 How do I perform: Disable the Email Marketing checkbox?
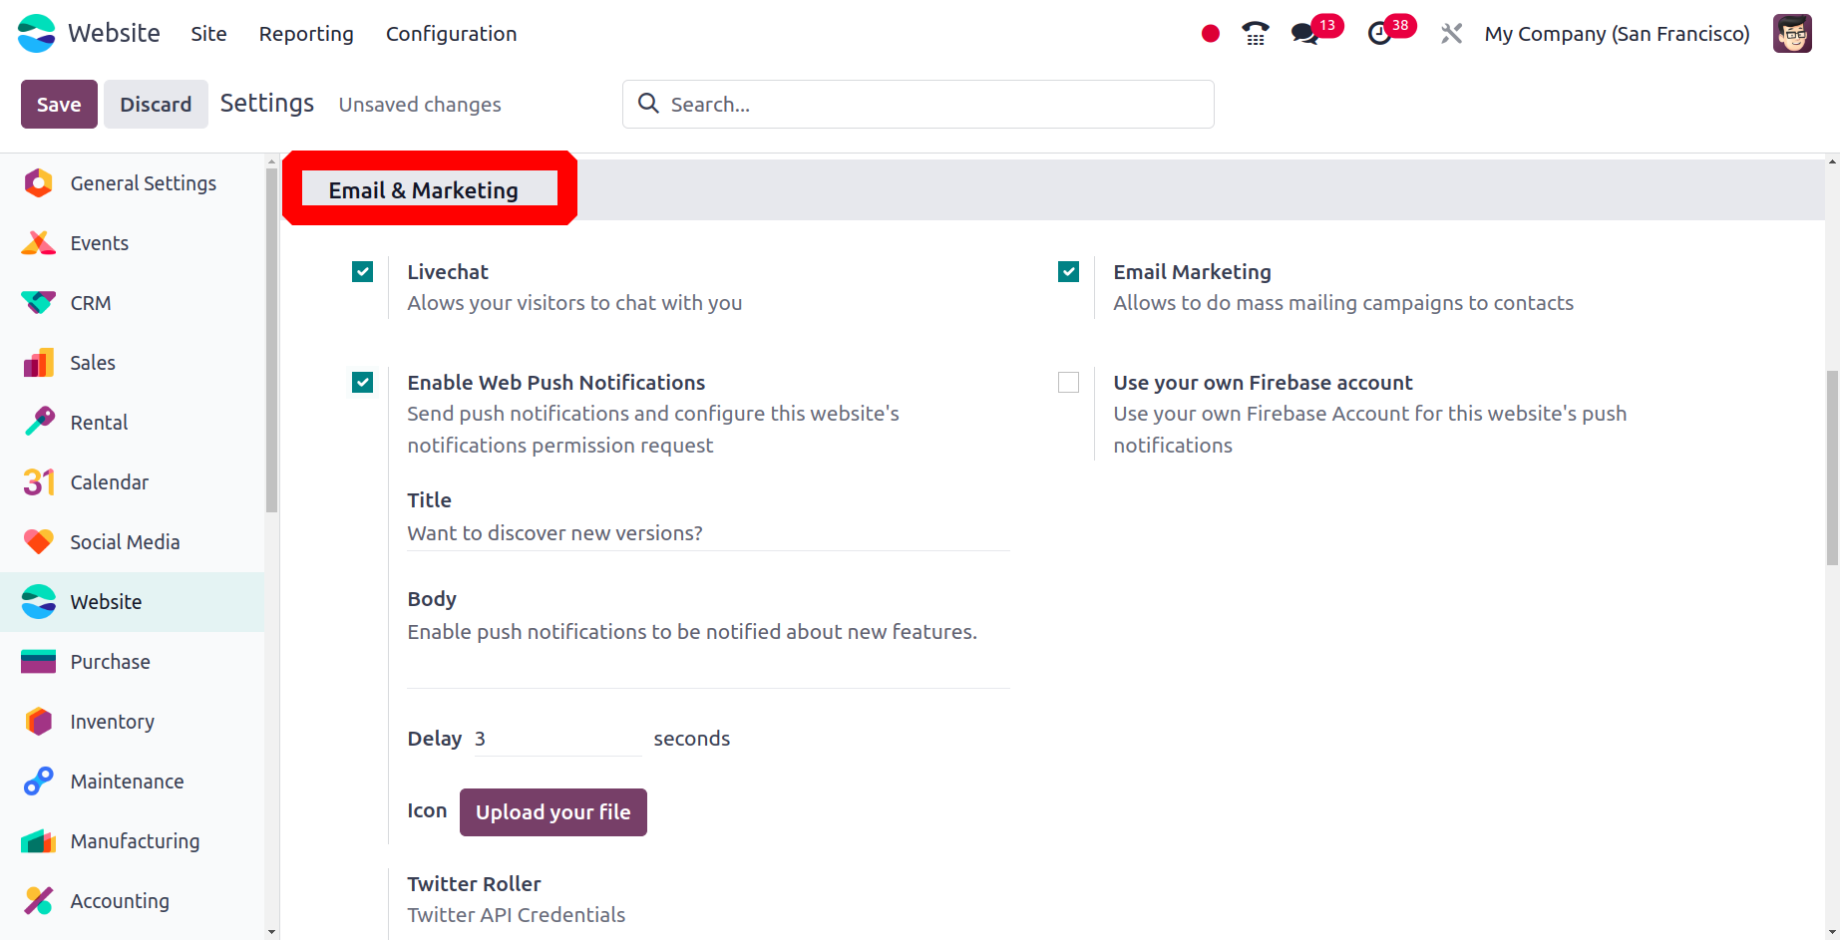1068,272
